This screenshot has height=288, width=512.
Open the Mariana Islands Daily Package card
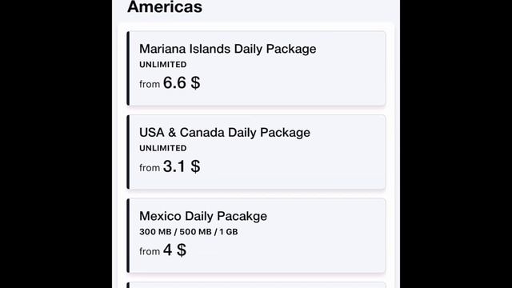click(x=256, y=68)
